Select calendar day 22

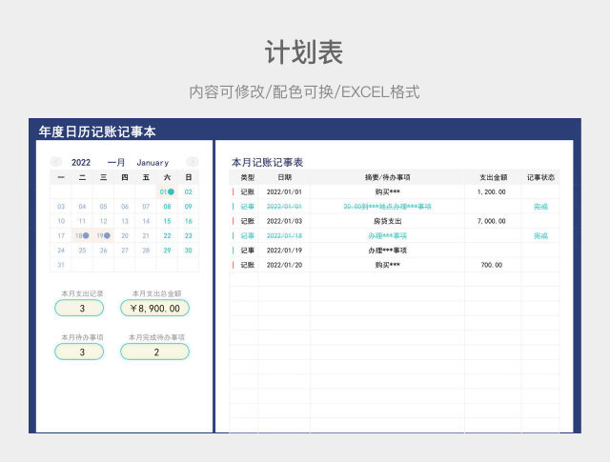pos(168,235)
